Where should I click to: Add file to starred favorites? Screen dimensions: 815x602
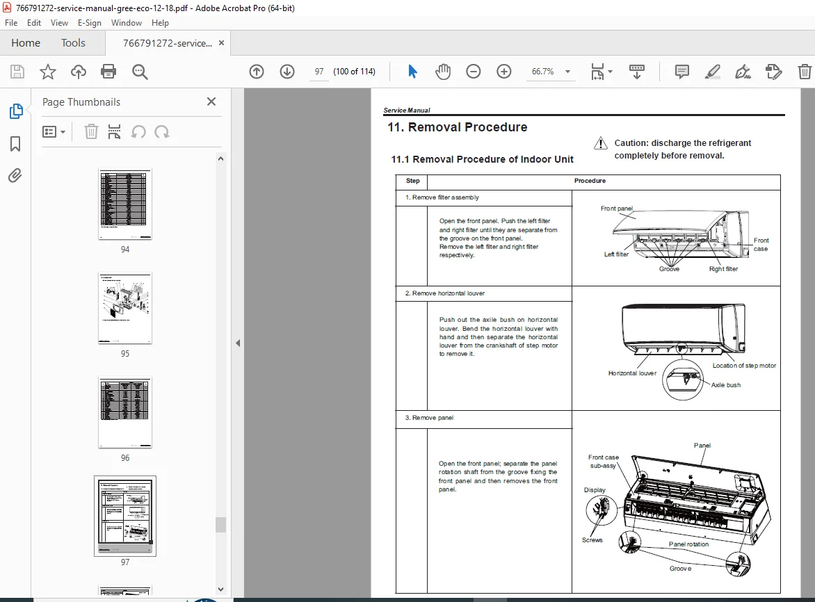48,72
